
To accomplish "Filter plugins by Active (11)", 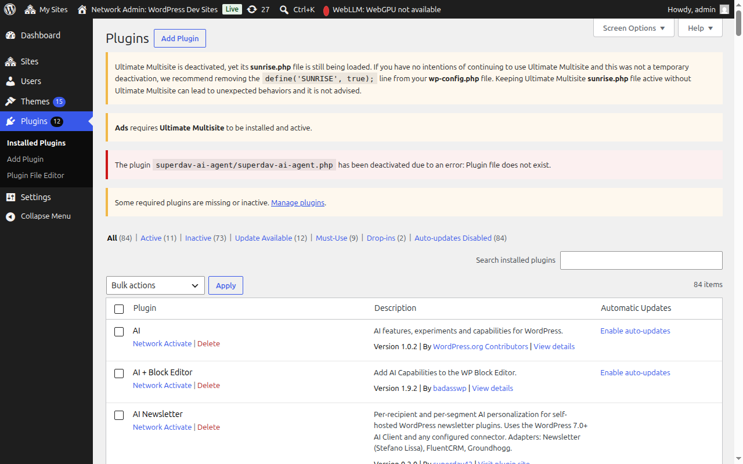I will click(158, 238).
